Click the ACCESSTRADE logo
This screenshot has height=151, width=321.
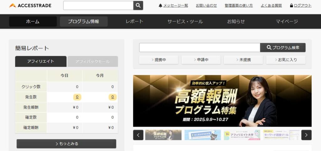[x=30, y=6]
